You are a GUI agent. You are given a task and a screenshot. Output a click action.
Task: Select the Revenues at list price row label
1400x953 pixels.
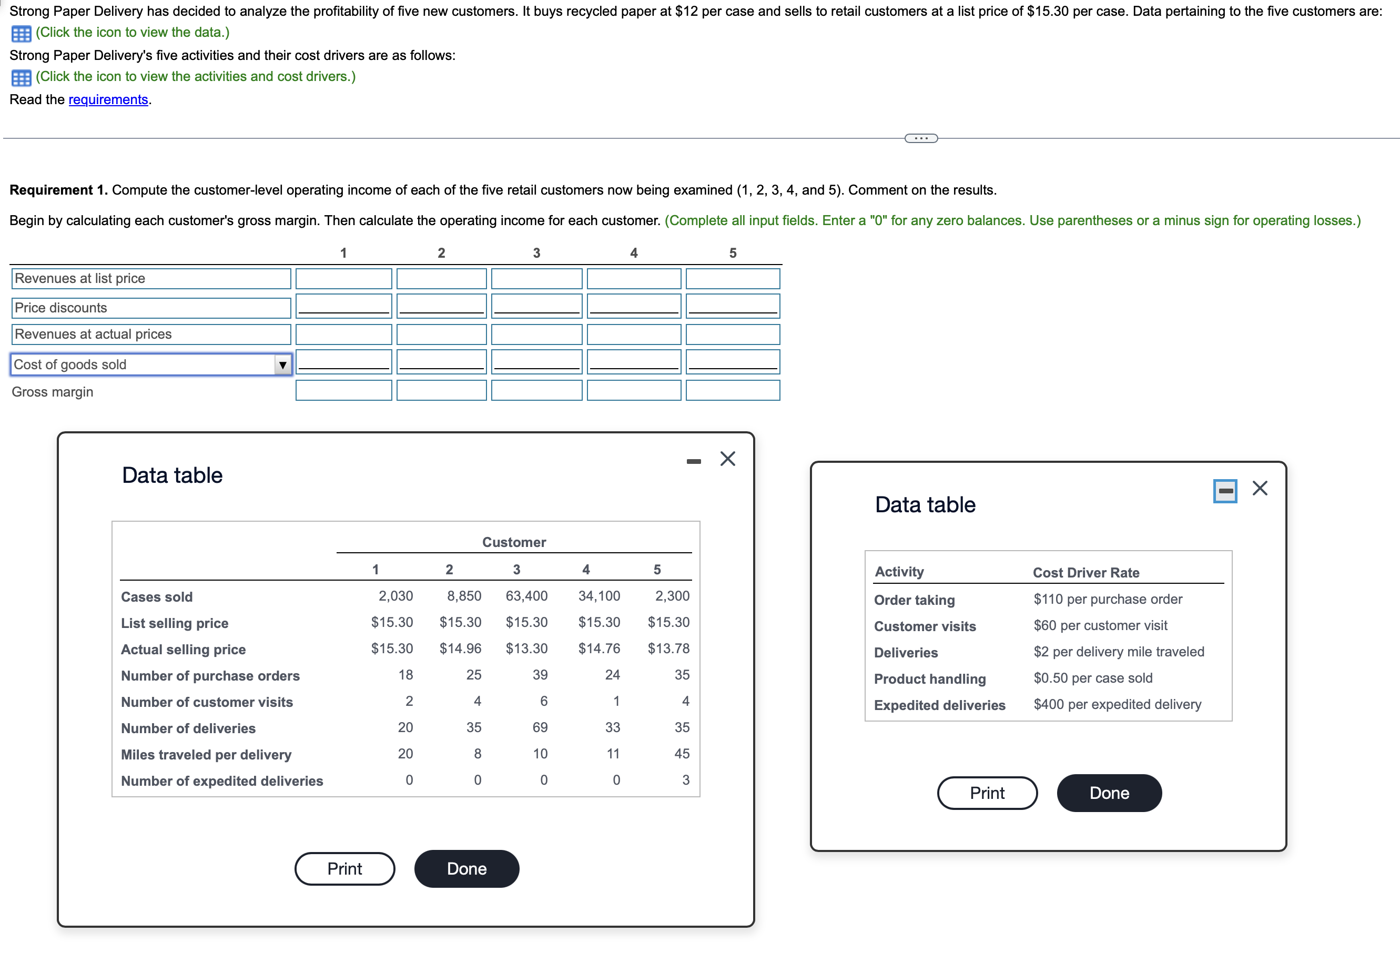tap(79, 278)
